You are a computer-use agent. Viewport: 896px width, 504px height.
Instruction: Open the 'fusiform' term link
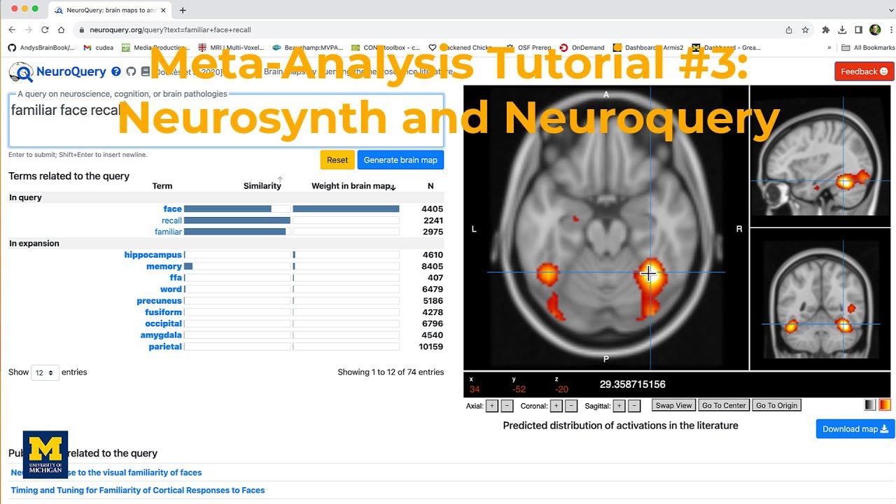click(x=163, y=312)
